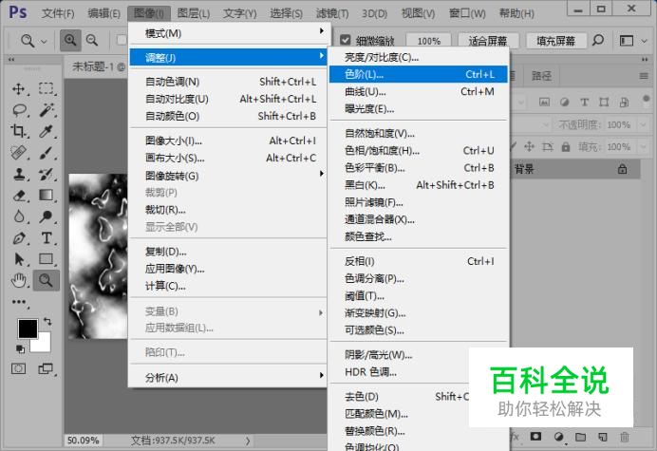Viewport: 657px width, 451px height.
Task: Swap foreground and background colors
Action: pos(47,322)
